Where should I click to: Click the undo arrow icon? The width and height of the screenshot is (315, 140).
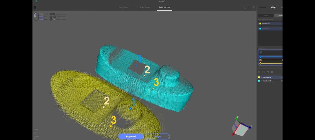point(245,8)
